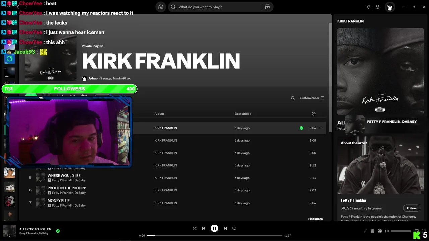Click the now playing album thumbnail in player bar
429x241 pixels.
click(10, 231)
